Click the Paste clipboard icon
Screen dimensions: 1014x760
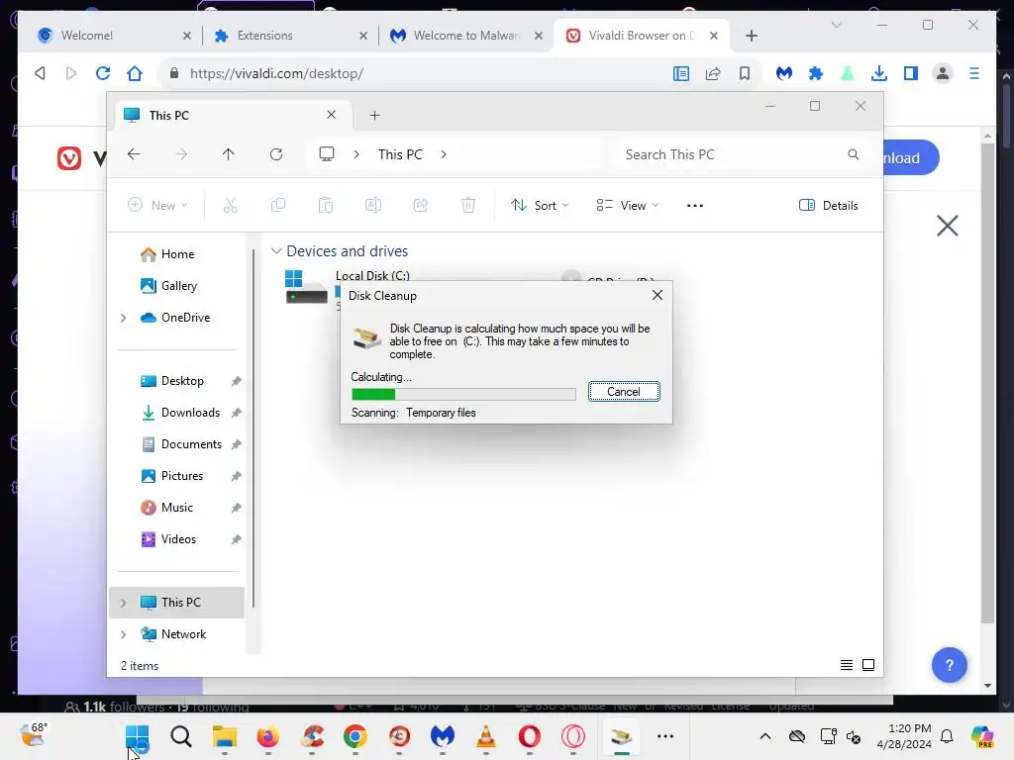pyautogui.click(x=325, y=206)
